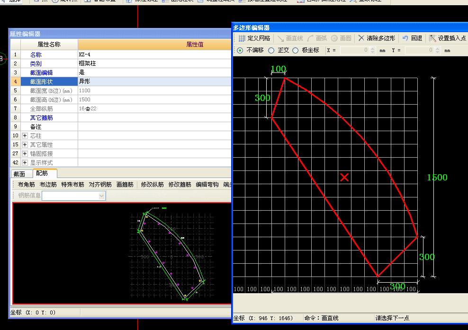468x330 pixels.
Task: Click the 命令：画直线 status text
Action: coord(321,318)
